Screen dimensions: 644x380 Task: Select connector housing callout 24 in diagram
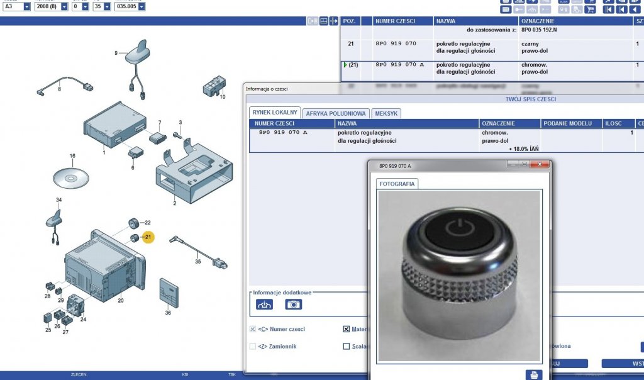click(x=83, y=319)
